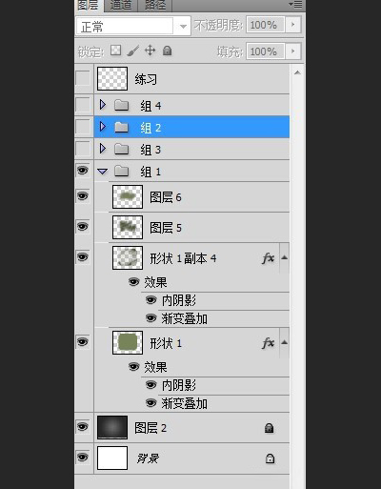The height and width of the screenshot is (489, 381).
Task: Toggle 内阴影 eye under 形状 1 副本 4
Action: [150, 299]
